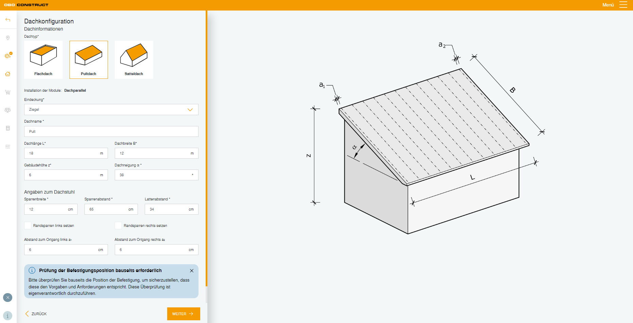Enable Randsparren rechts setzen checkbox
Screen dimensions: 633x323
(x=118, y=226)
